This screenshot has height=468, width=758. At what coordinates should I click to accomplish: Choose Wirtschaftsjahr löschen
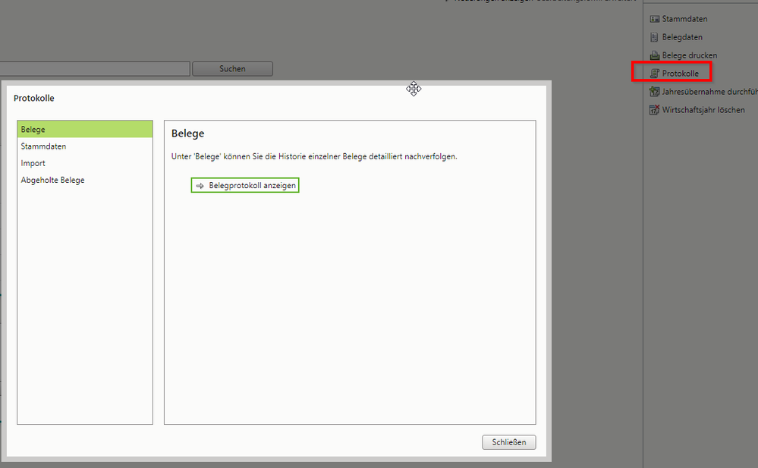tap(703, 110)
